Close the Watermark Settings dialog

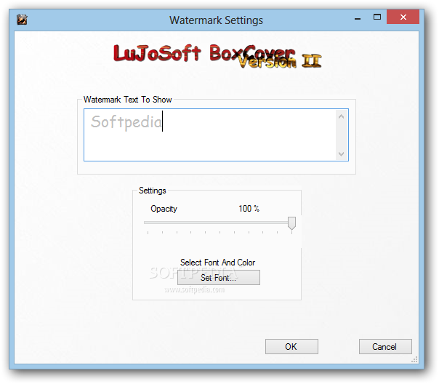[x=403, y=17]
